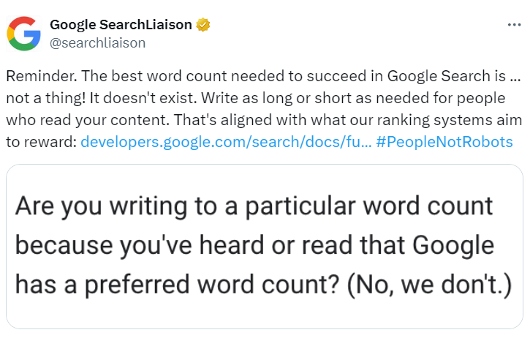The image size is (530, 338).
Task: Click the line "not a thing! It doesn't exist"
Action: click(256, 98)
